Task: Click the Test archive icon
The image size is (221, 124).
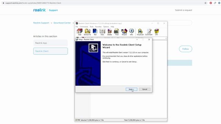Action: 95,32
